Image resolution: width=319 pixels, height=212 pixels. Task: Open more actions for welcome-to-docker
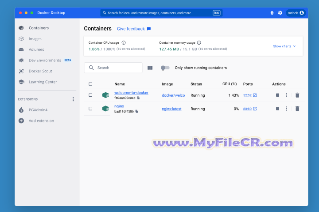[286, 95]
